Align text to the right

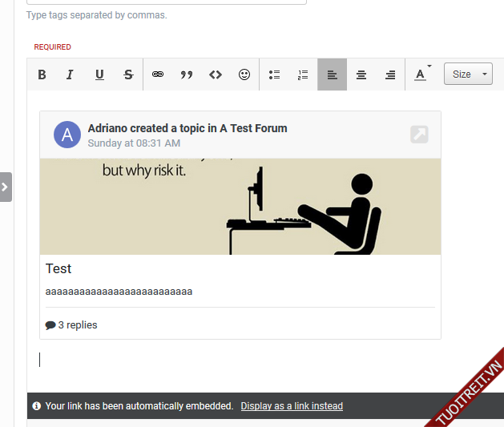tap(390, 75)
